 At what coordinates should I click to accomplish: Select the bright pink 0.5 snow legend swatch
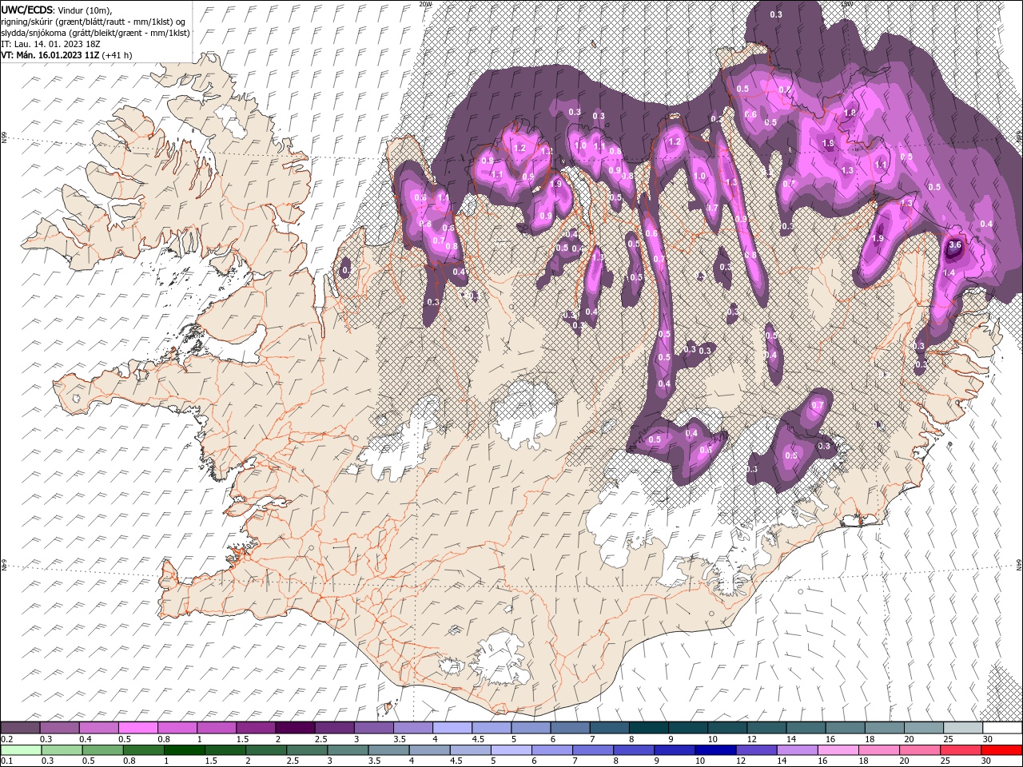[x=137, y=728]
